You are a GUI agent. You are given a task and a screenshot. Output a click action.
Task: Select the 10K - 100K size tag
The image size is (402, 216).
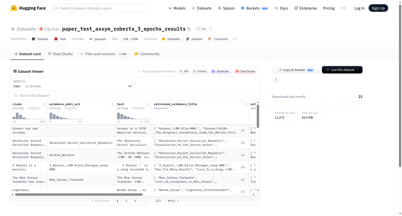[x=130, y=39]
